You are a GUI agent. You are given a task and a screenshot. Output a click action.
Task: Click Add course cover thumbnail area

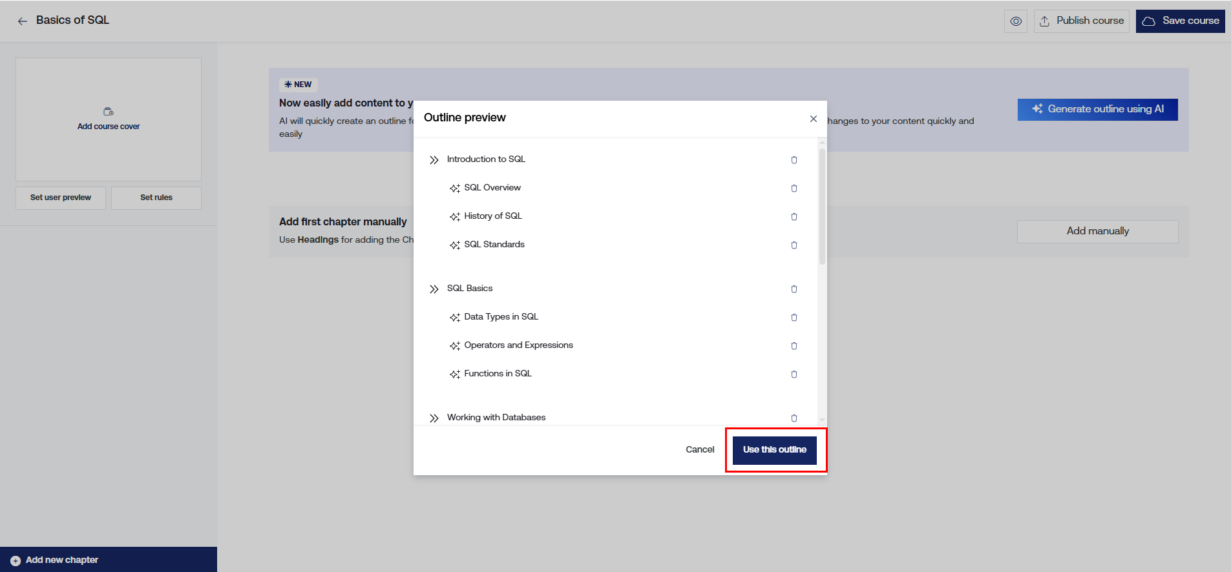109,119
